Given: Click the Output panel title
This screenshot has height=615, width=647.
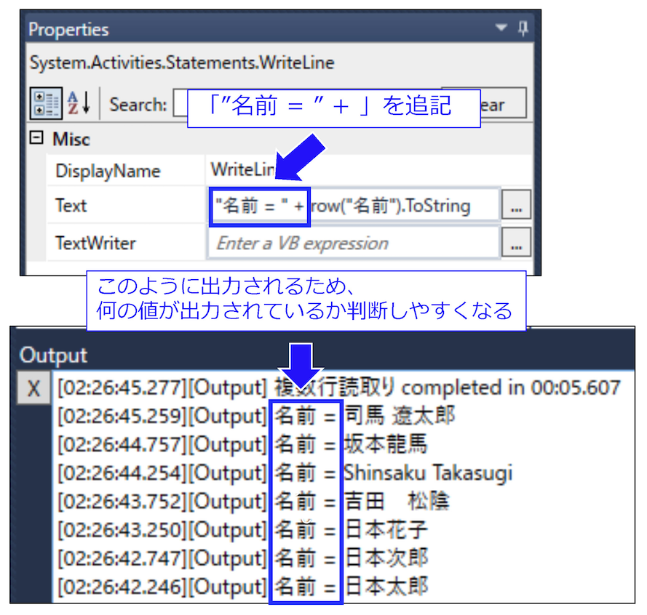Looking at the screenshot, I should (53, 355).
